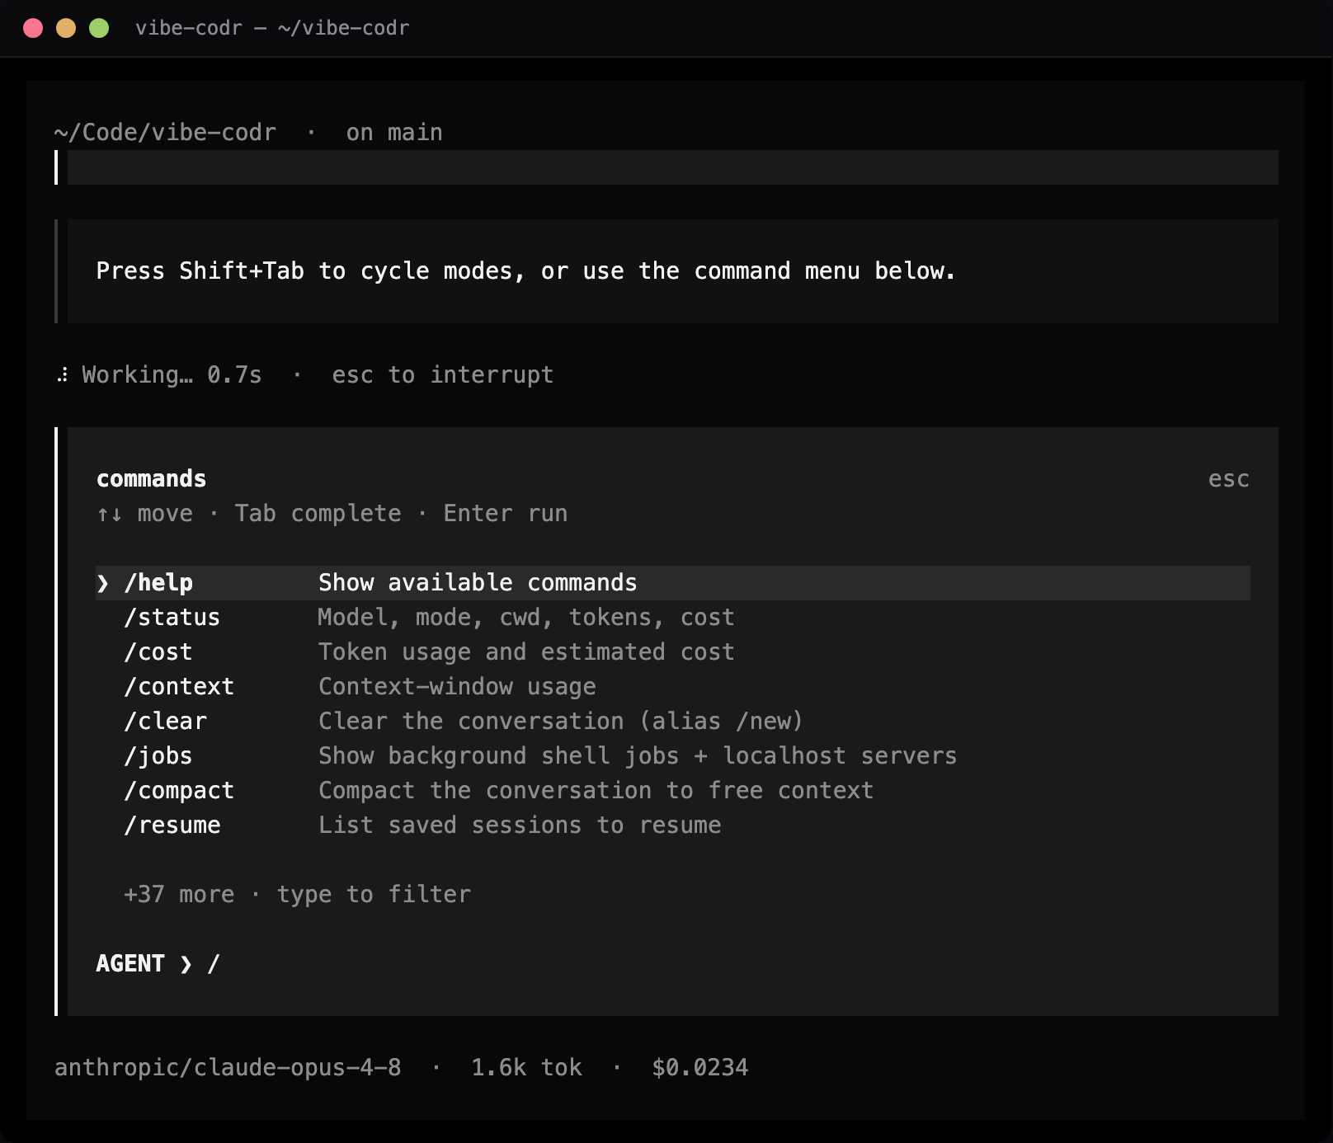This screenshot has height=1143, width=1333.
Task: Click 'Clear the conversation (alias /new)' text
Action: pyautogui.click(x=561, y=722)
